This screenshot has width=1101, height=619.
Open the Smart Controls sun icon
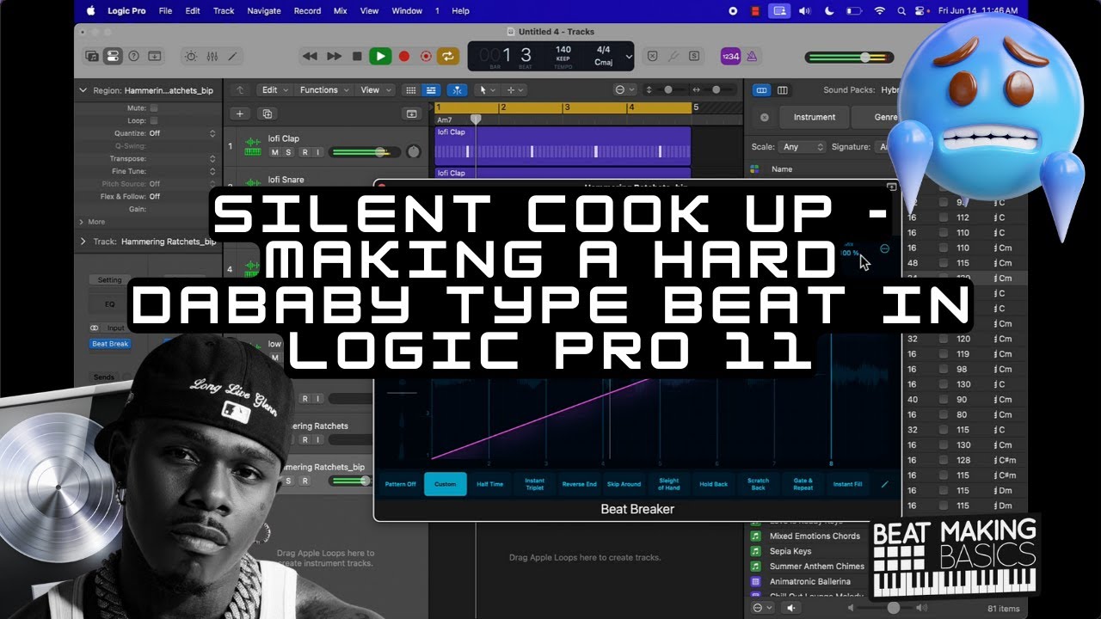(190, 57)
